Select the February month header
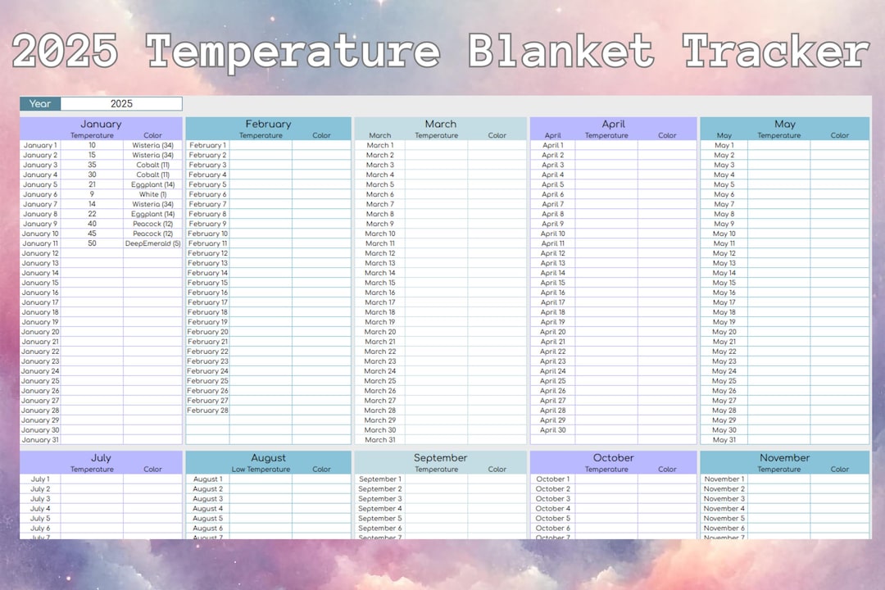885x590 pixels. click(268, 124)
